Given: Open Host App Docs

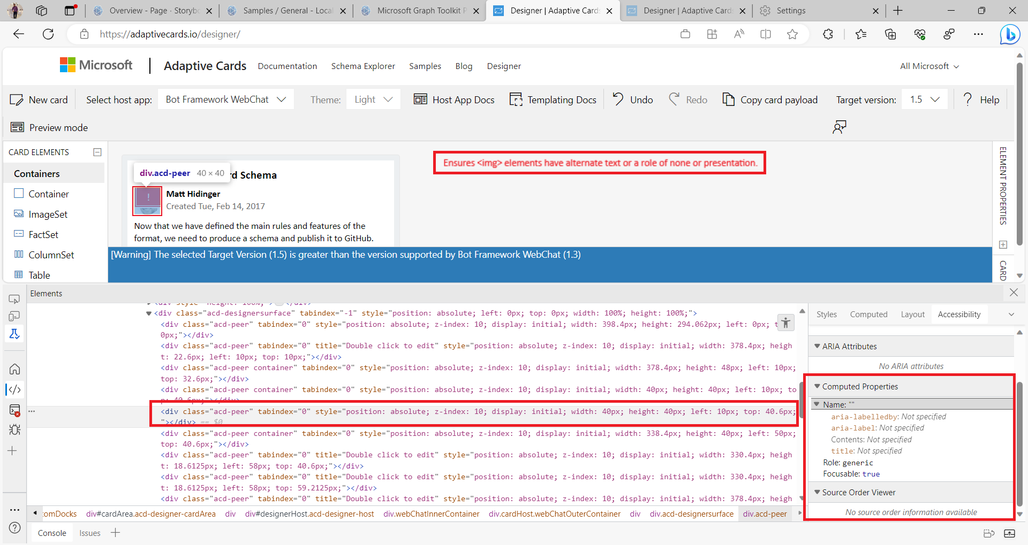Looking at the screenshot, I should click(454, 100).
